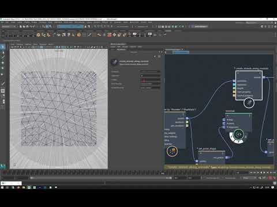
Task: Activate the Scale tool in toolbox
Action: pyautogui.click(x=2, y=74)
